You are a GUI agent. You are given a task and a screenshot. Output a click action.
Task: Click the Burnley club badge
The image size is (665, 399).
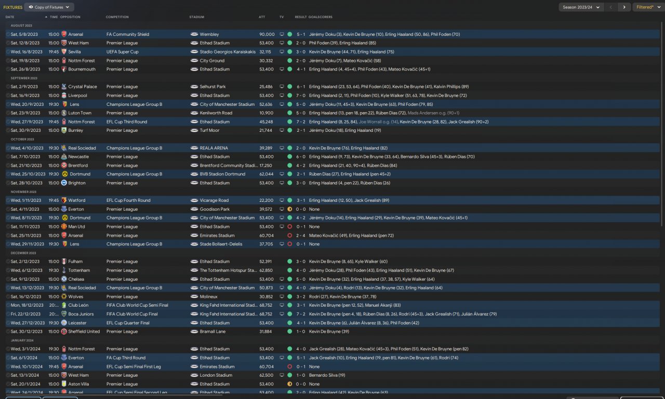coord(64,130)
